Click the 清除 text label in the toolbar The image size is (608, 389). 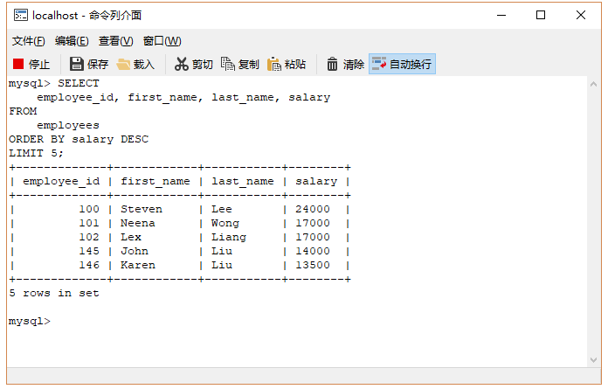click(353, 65)
